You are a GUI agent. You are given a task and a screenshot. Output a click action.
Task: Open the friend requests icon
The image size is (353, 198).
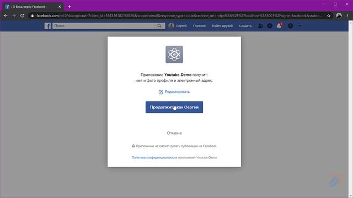pyautogui.click(x=260, y=26)
